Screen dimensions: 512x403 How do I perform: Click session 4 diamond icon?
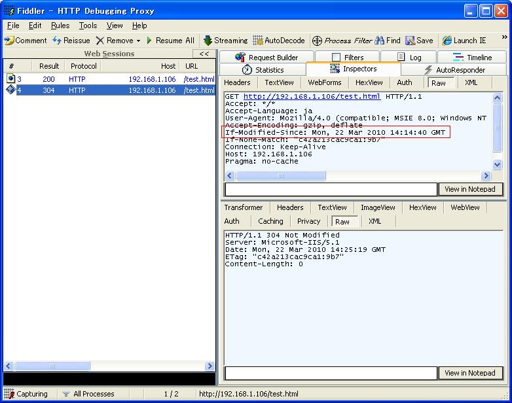(10, 90)
